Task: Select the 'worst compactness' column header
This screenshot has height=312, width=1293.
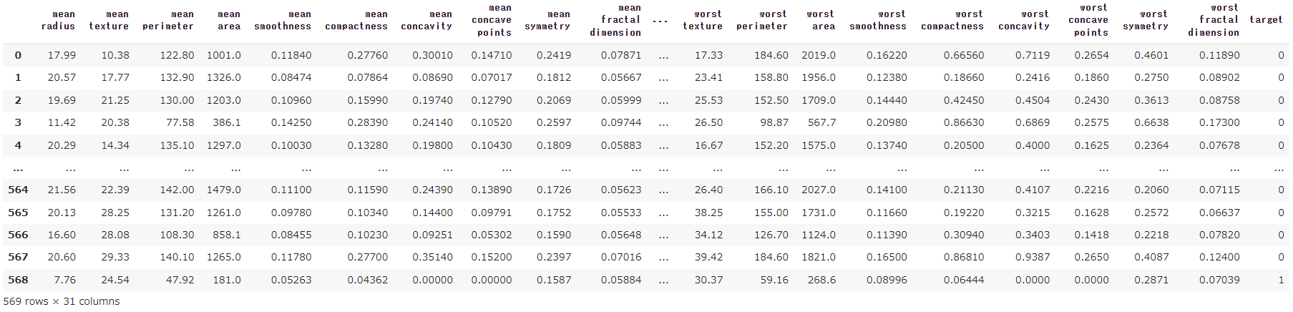Action: [x=952, y=20]
